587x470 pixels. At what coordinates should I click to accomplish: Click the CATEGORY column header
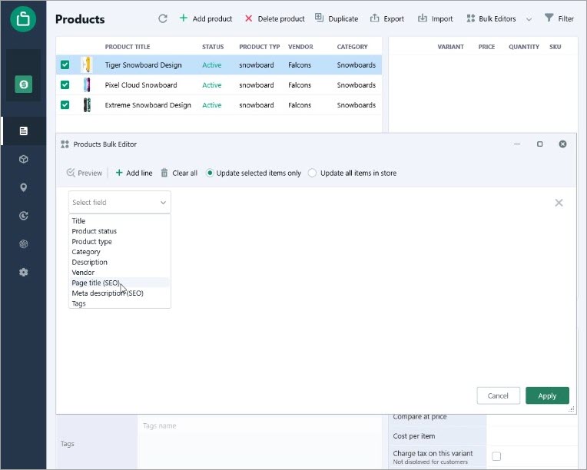tap(352, 47)
